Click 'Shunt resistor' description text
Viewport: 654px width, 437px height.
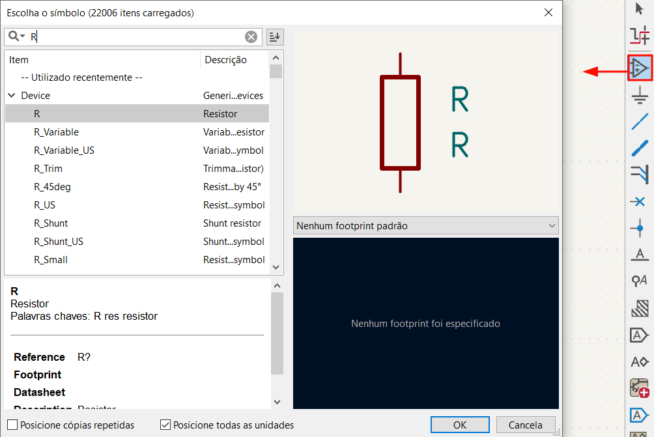[232, 223]
